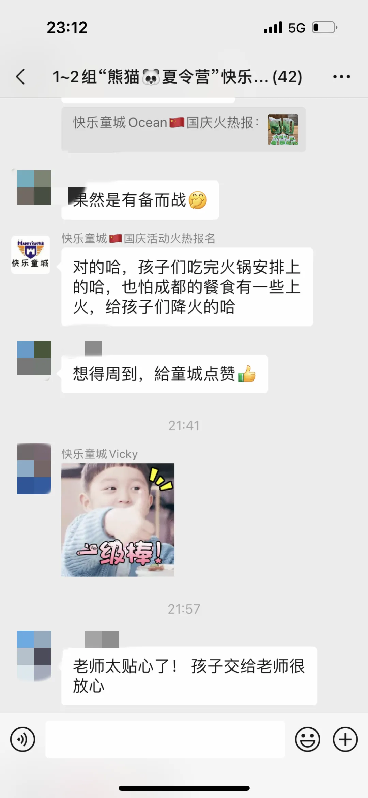Screen dimensions: 368x798
Task: Tap the group title 熊猫夏令营 in header
Action: (x=177, y=77)
